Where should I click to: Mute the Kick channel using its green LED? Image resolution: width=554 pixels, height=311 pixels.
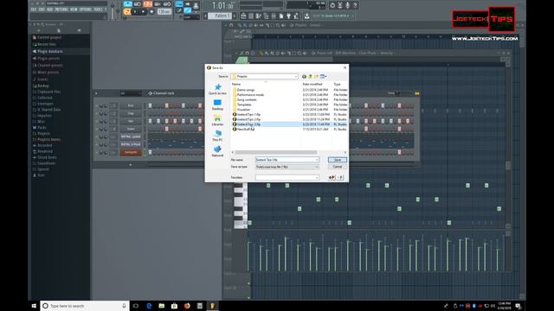tap(96, 105)
